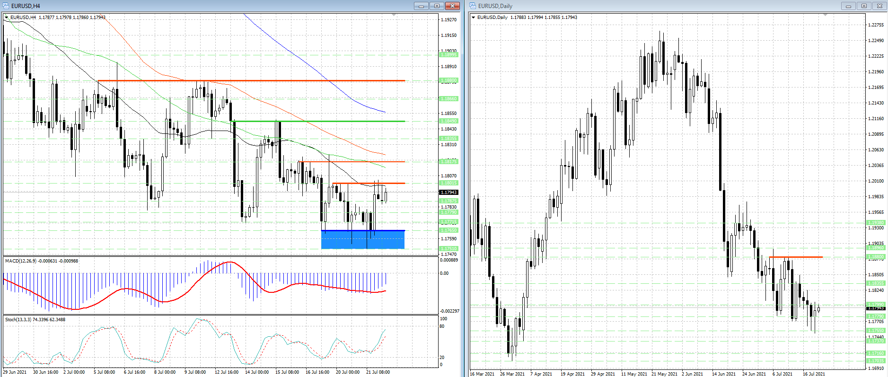Click the green '1.18175' price label on H4
Viewport: 888px width, 377px height.
[x=449, y=162]
